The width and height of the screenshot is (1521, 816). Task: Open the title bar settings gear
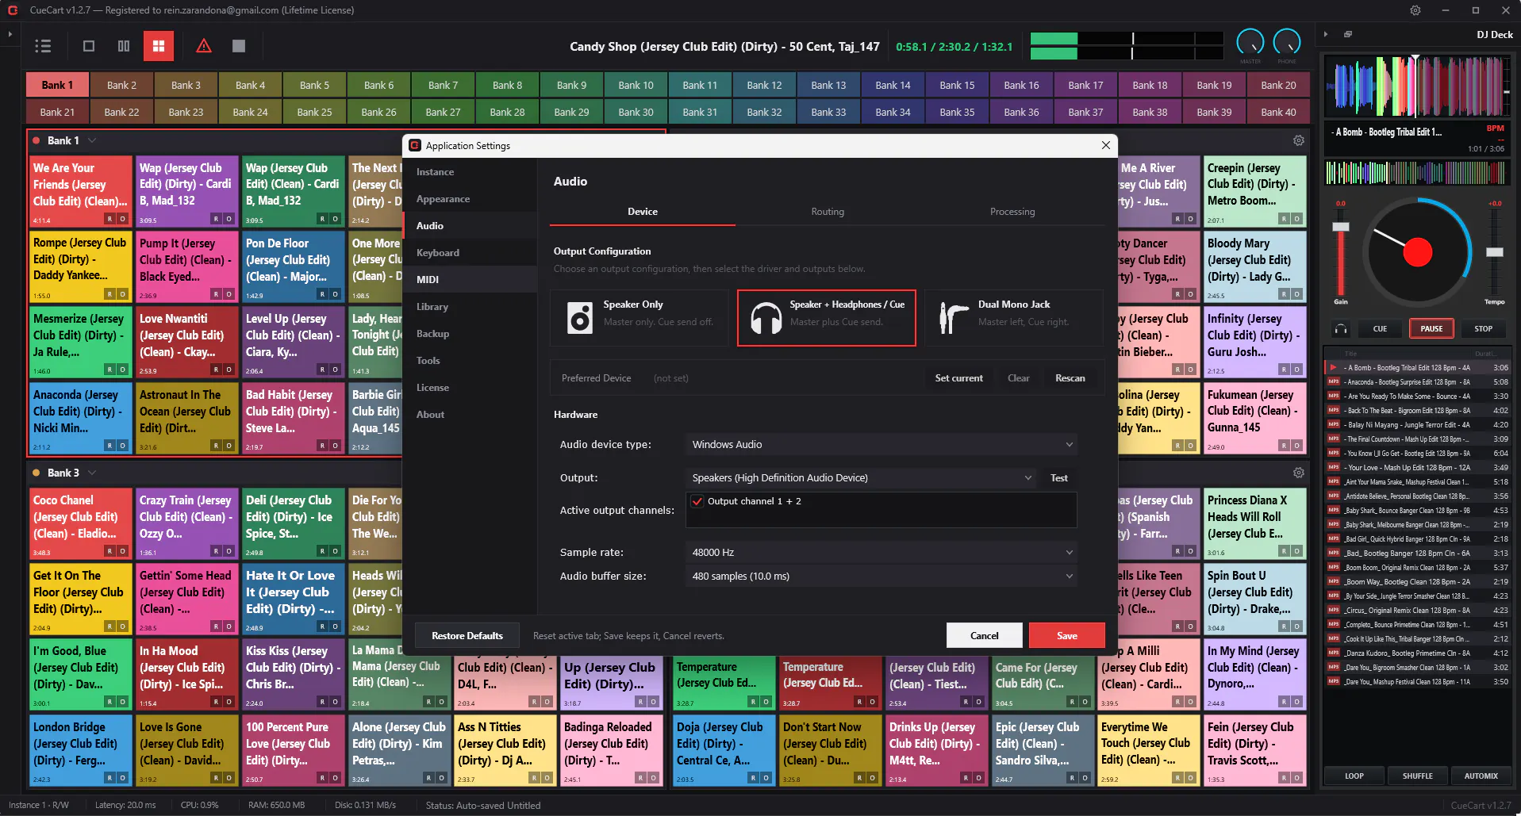pos(1415,10)
